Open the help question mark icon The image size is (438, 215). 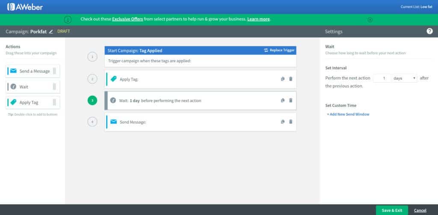click(429, 31)
